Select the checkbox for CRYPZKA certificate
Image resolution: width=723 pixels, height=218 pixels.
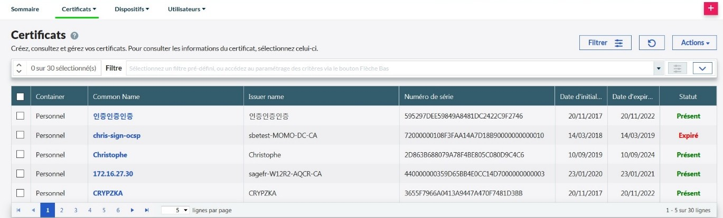tap(21, 193)
